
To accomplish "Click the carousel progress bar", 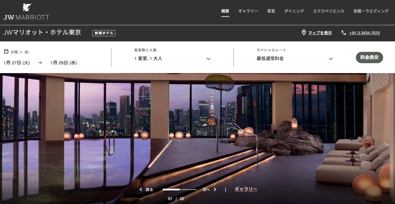I will 179,189.
